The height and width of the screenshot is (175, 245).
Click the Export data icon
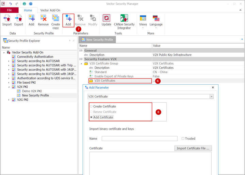click(19, 20)
